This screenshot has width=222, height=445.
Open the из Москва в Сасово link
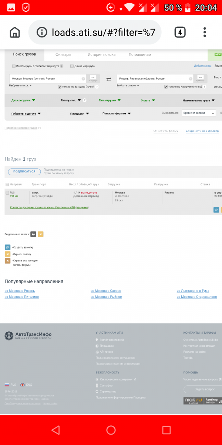tap(106, 291)
